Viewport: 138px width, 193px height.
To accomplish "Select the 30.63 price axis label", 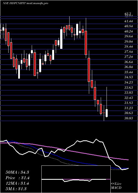I will click(x=128, y=113).
